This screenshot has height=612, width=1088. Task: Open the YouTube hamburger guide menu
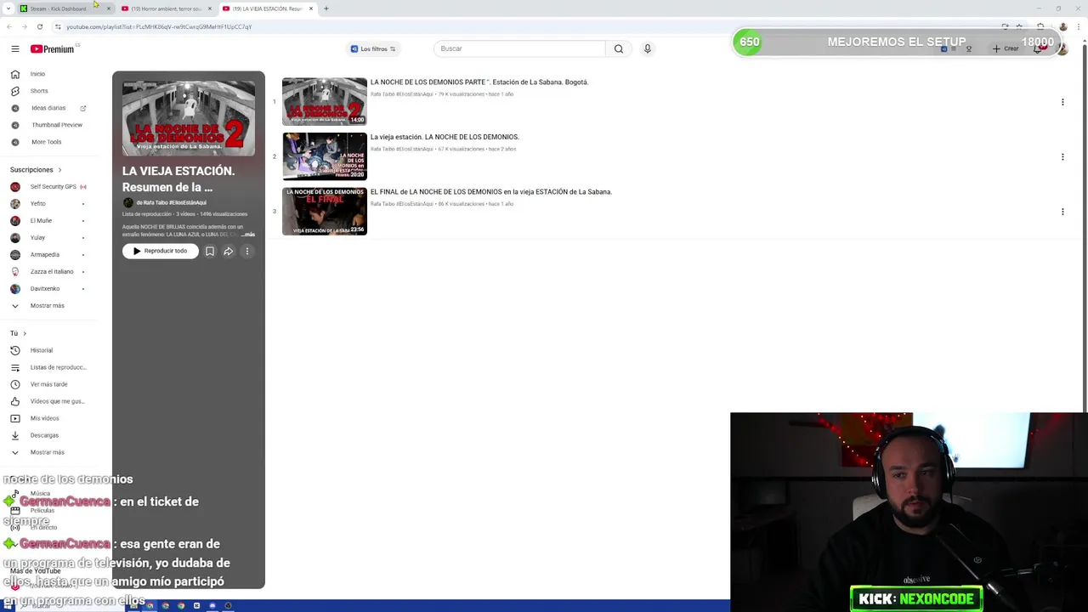(14, 49)
